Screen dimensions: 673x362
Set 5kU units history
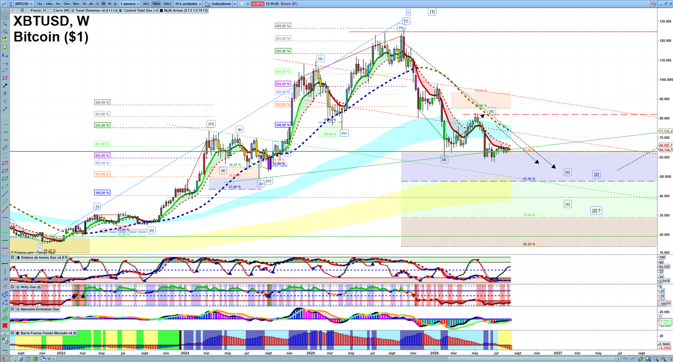[146, 4]
